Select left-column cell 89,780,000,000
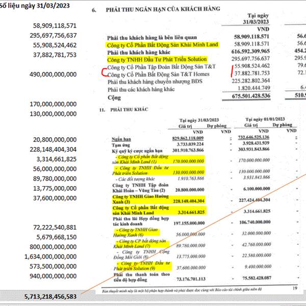Image resolution: width=306 pixels, height=306 pixels. point(55,178)
